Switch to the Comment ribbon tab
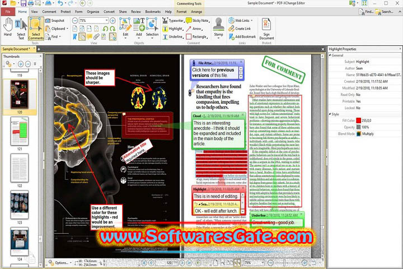 (49, 12)
